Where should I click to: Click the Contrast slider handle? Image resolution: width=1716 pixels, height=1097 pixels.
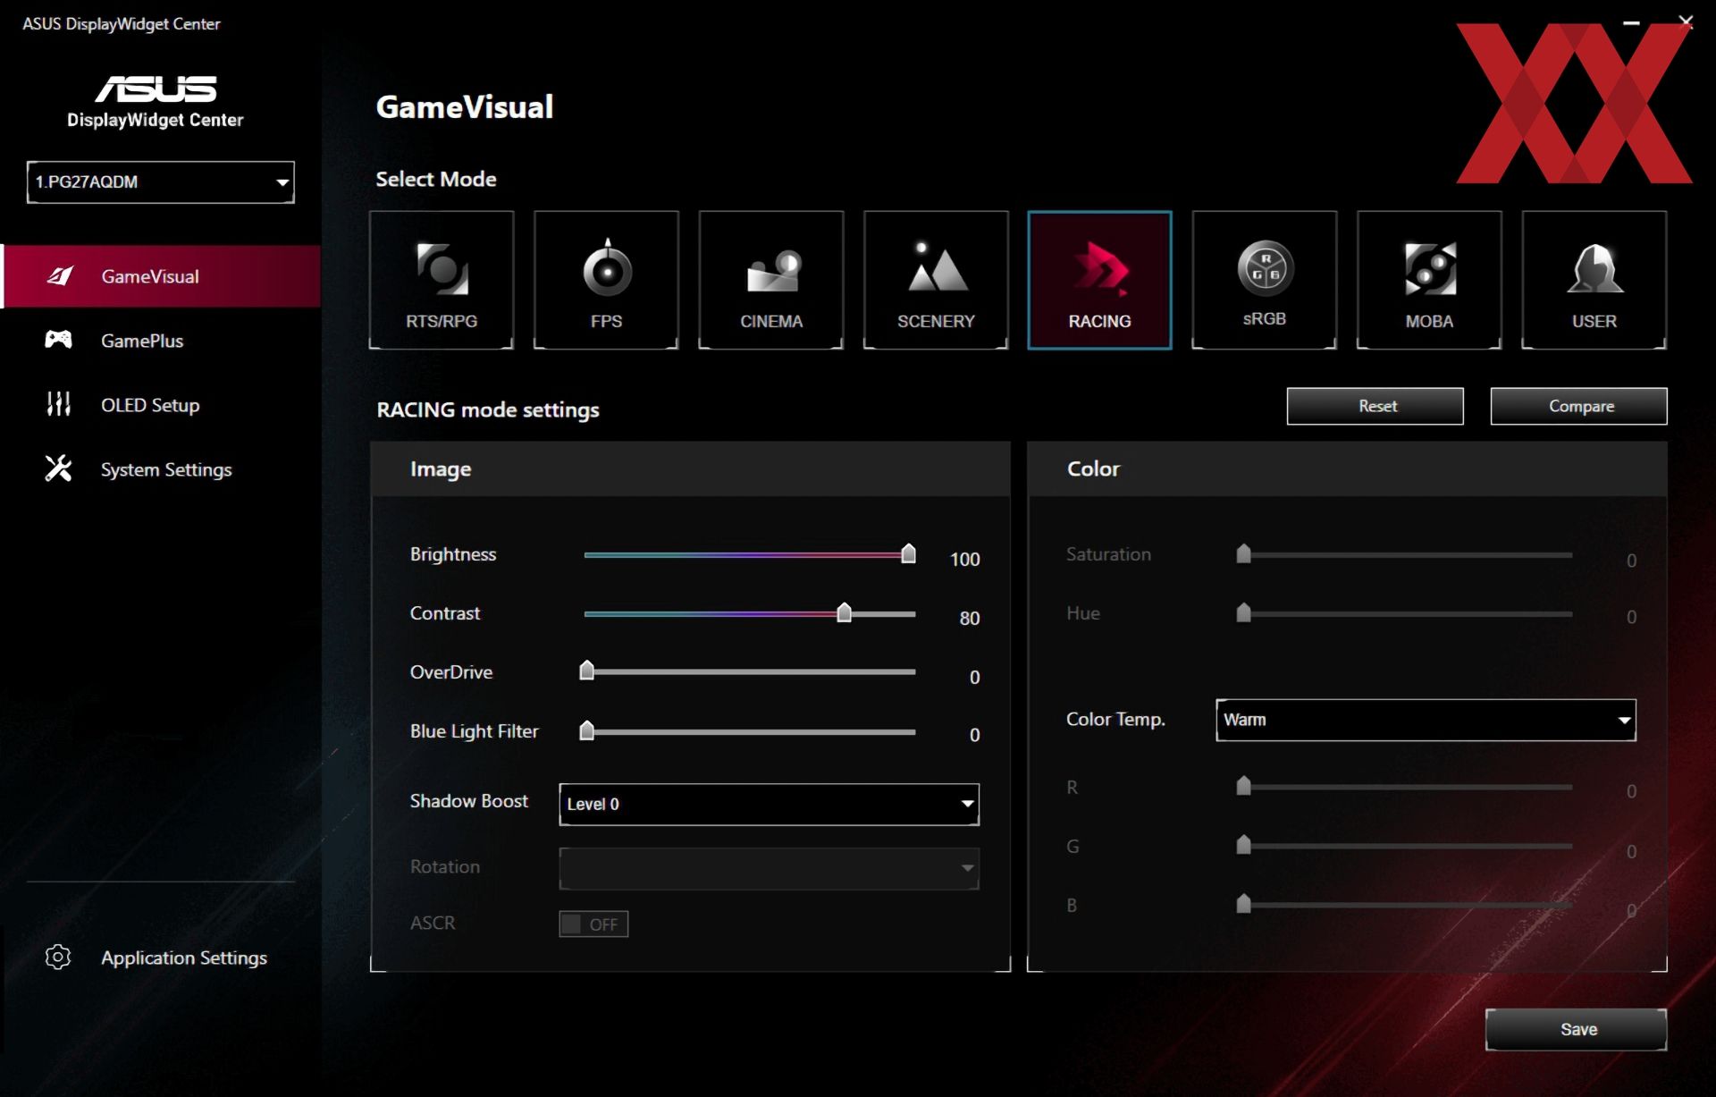844,612
